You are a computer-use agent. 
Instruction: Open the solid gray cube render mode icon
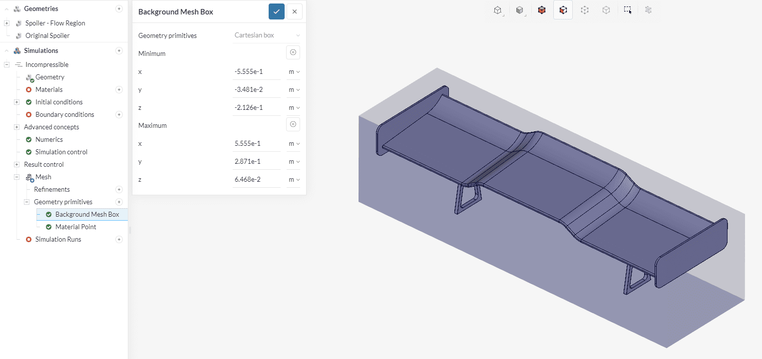coord(519,10)
